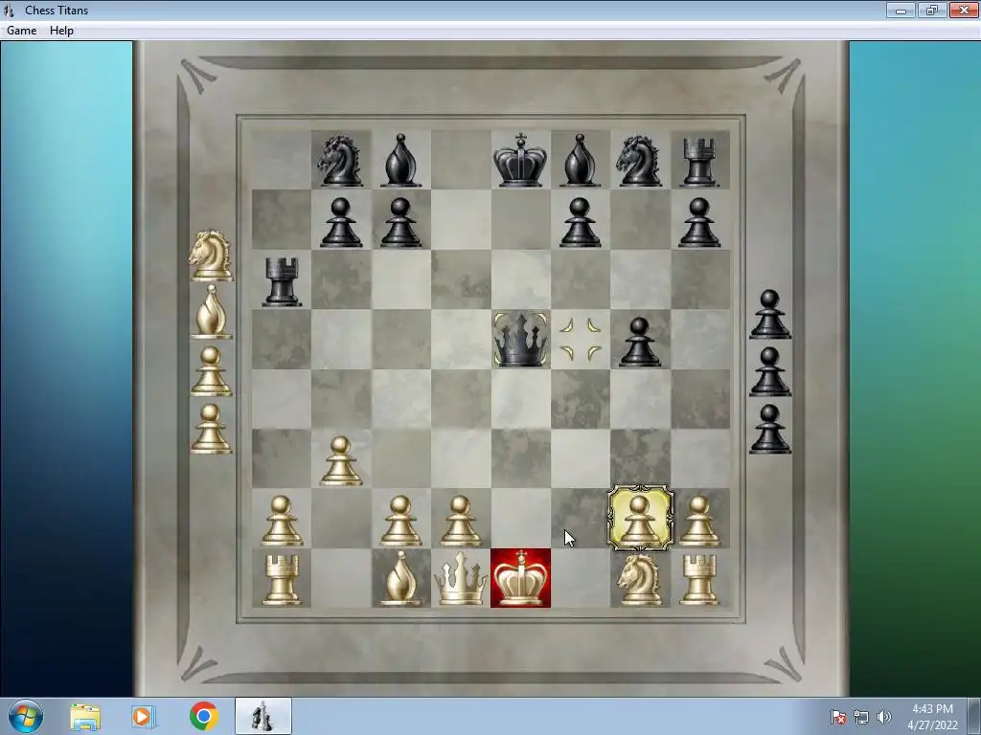
Task: Click the black rook on a6
Action: 281,282
